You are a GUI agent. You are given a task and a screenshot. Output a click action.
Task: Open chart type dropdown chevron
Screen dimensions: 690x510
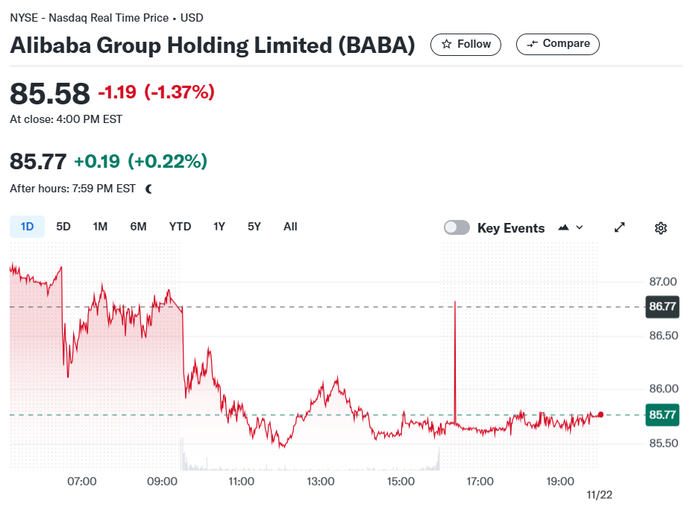pos(580,227)
